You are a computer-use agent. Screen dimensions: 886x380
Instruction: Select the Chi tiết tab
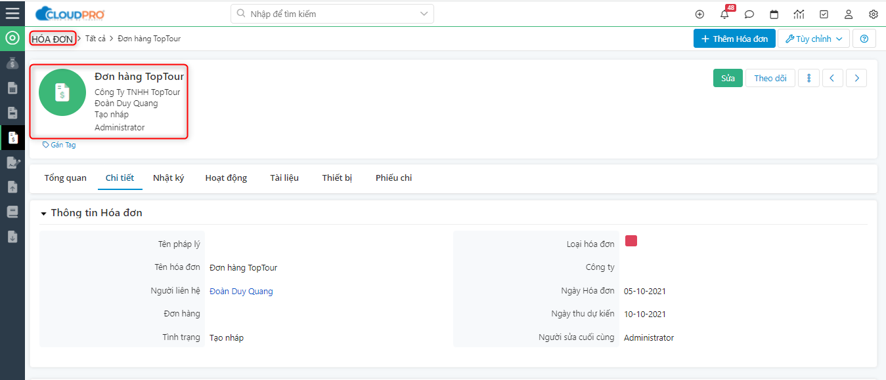point(120,178)
